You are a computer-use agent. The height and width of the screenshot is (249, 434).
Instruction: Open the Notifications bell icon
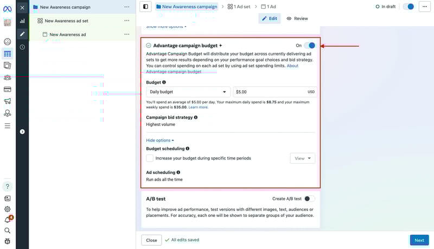click(8, 220)
